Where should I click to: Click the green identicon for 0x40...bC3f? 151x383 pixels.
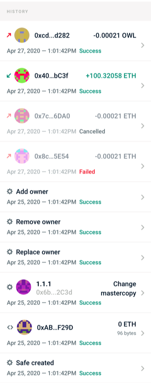22,76
